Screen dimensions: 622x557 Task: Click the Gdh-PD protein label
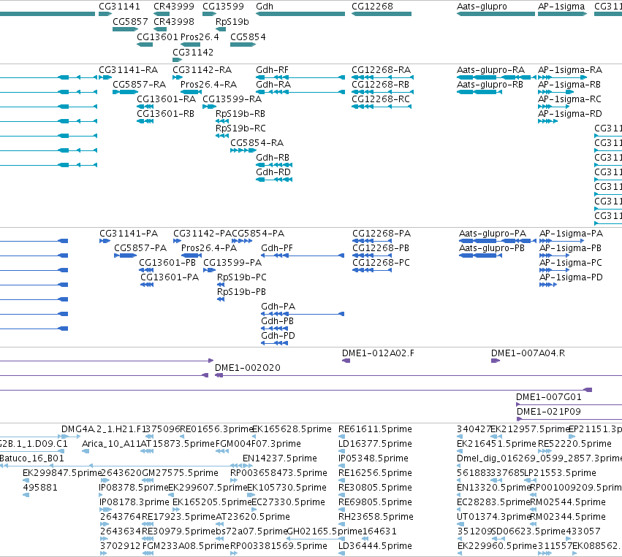coord(278,336)
